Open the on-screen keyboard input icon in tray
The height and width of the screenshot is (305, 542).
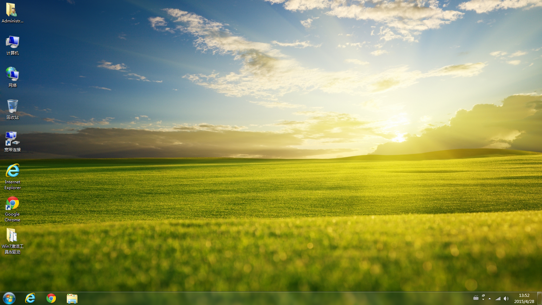coord(476,298)
